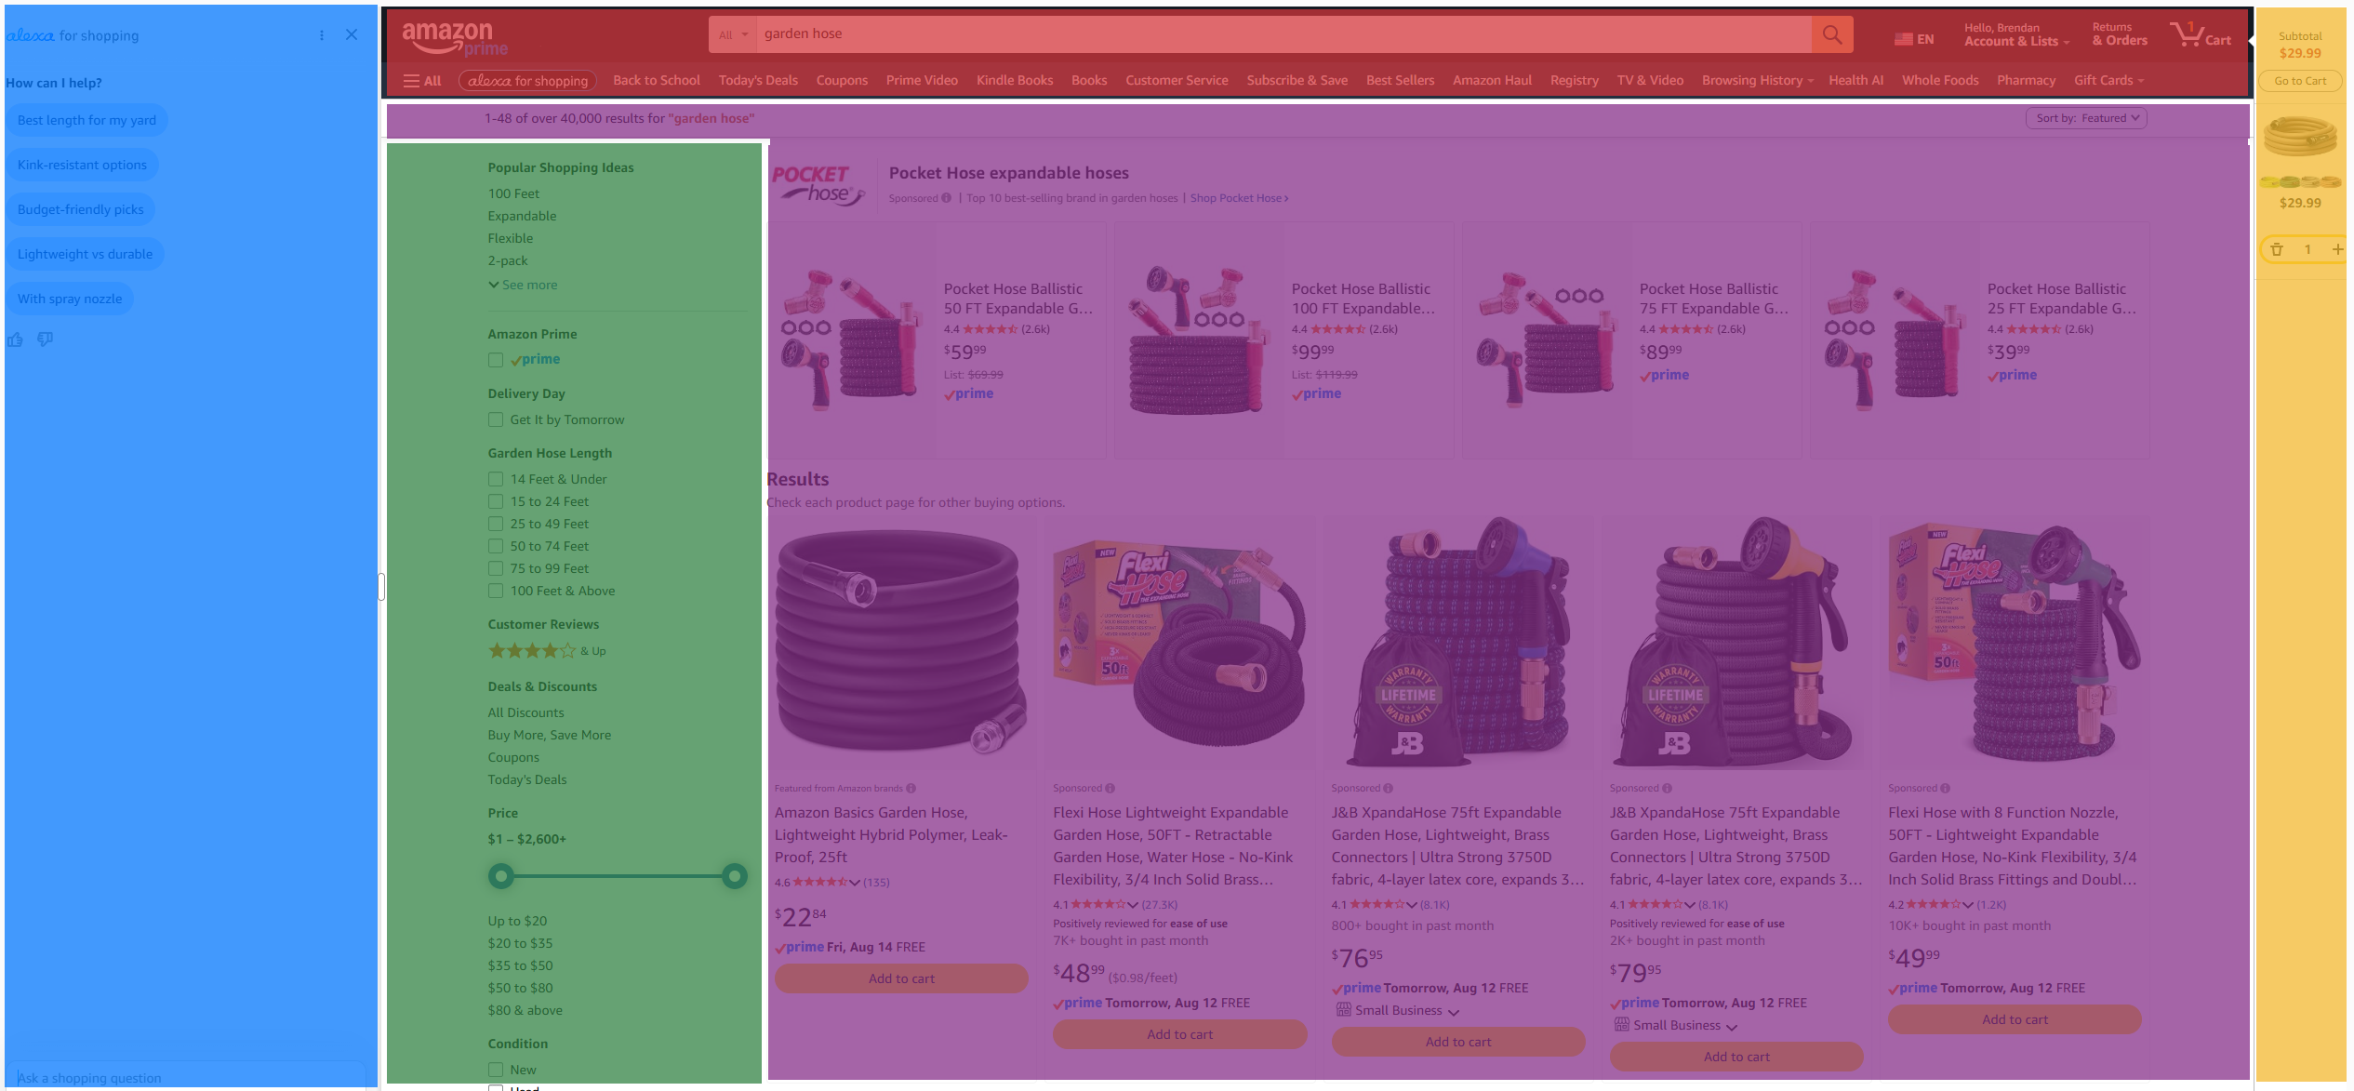2354x1091 pixels.
Task: Open Coupons in navigation bar
Action: click(842, 81)
